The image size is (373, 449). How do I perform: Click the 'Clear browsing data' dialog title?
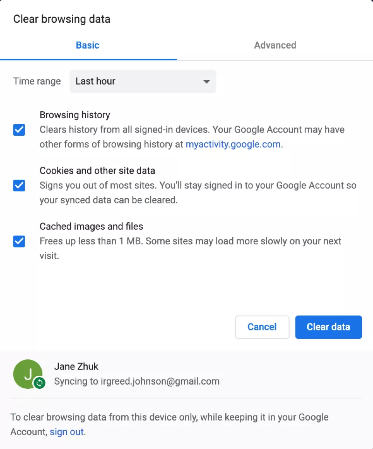pos(62,19)
